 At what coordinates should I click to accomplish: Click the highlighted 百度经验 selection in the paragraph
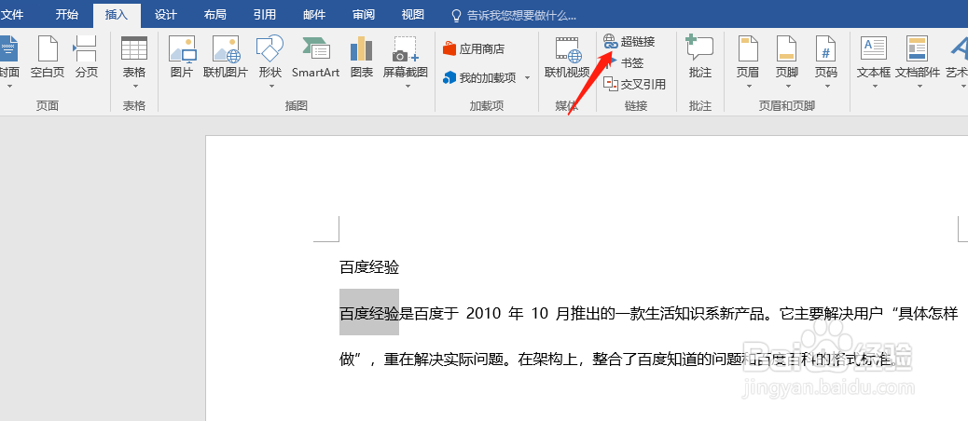(369, 313)
